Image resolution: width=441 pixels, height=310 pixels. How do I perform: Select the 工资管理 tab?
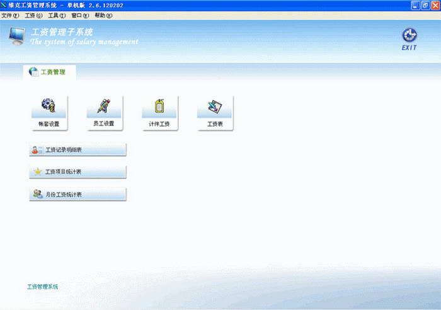pyautogui.click(x=50, y=72)
